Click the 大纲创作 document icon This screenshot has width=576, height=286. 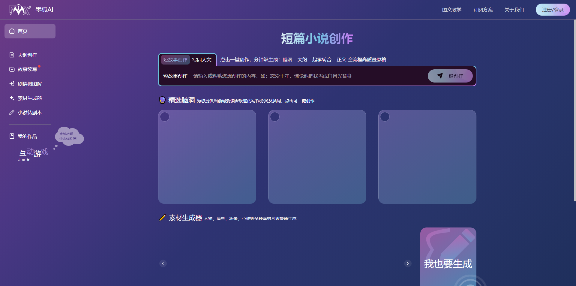12,55
